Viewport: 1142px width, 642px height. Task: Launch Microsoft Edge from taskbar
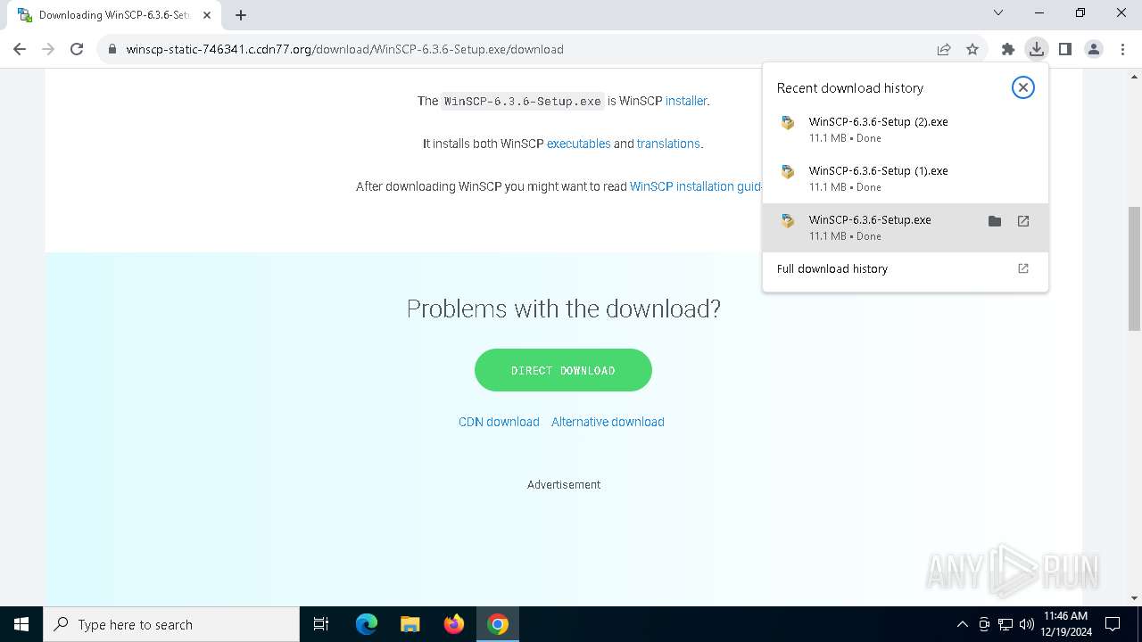point(367,624)
